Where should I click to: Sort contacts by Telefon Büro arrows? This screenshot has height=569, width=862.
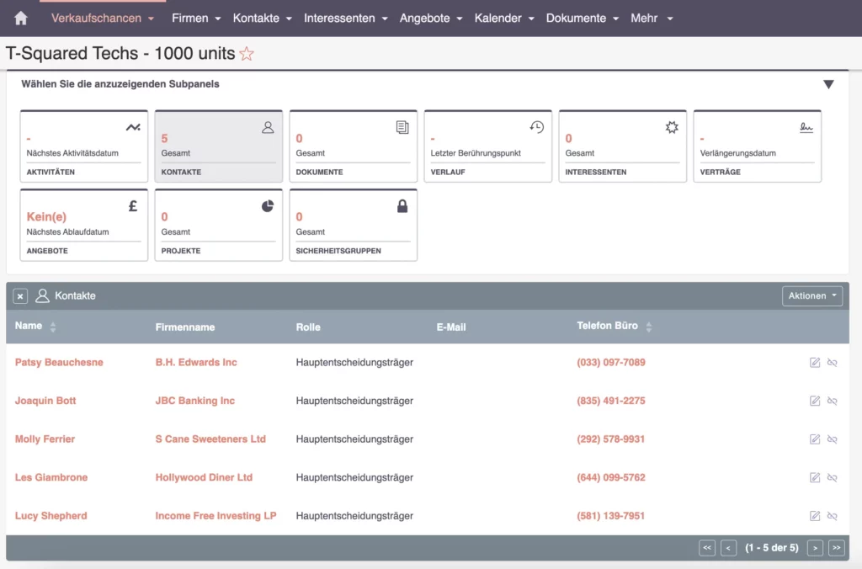649,327
